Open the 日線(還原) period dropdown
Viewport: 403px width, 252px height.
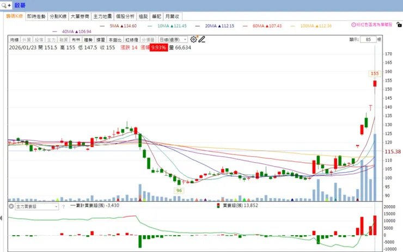[x=173, y=40]
